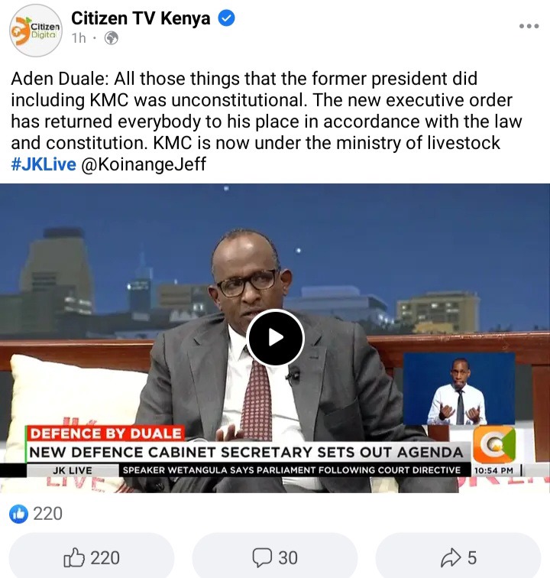Screen dimensions: 550x578
Task: Click the 1h post timestamp
Action: click(x=79, y=38)
